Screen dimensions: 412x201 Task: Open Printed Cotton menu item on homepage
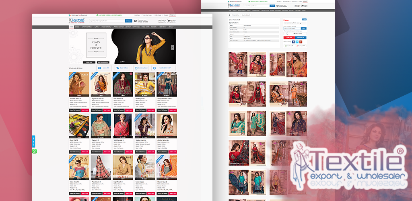tap(119, 27)
